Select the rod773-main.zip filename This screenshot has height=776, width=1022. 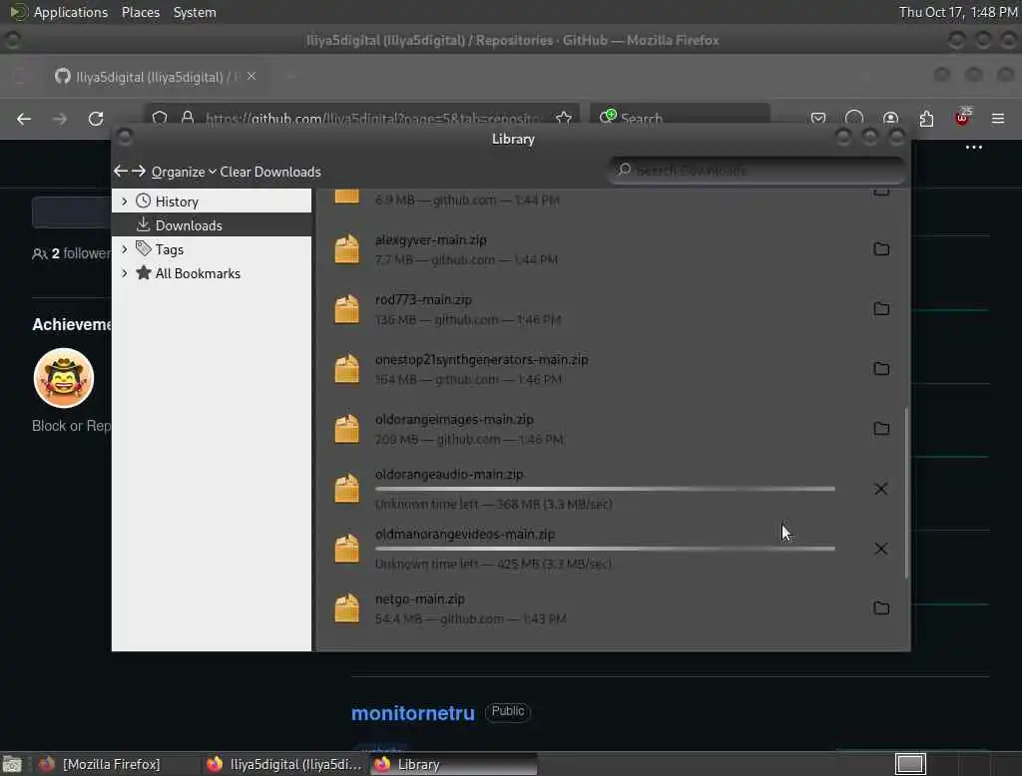[x=423, y=299]
